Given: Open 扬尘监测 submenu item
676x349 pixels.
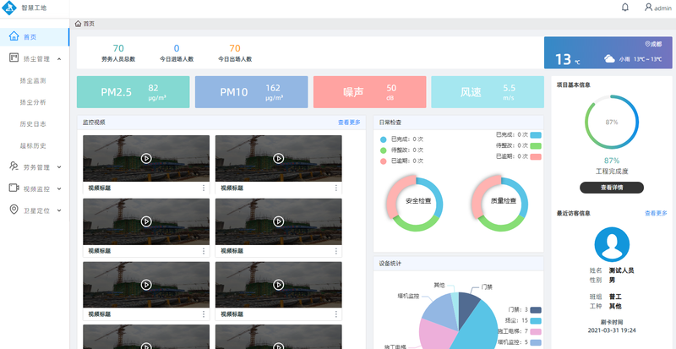Looking at the screenshot, I should [33, 80].
